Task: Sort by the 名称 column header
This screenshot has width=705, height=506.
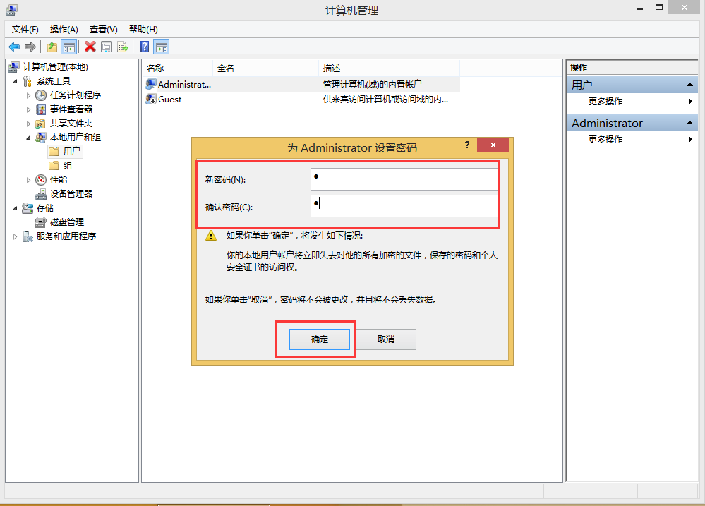Action: 178,68
